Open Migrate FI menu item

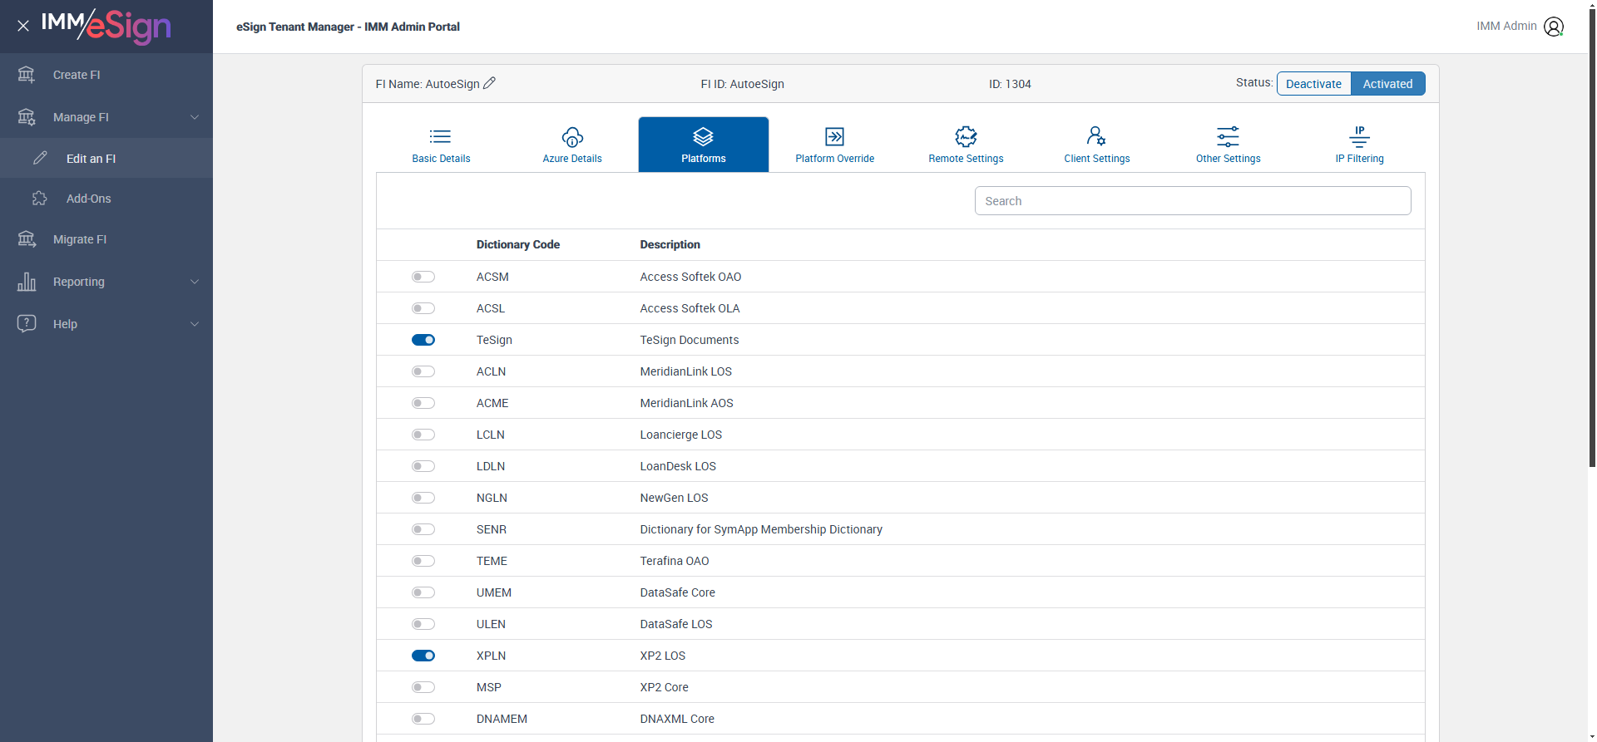pyautogui.click(x=106, y=239)
